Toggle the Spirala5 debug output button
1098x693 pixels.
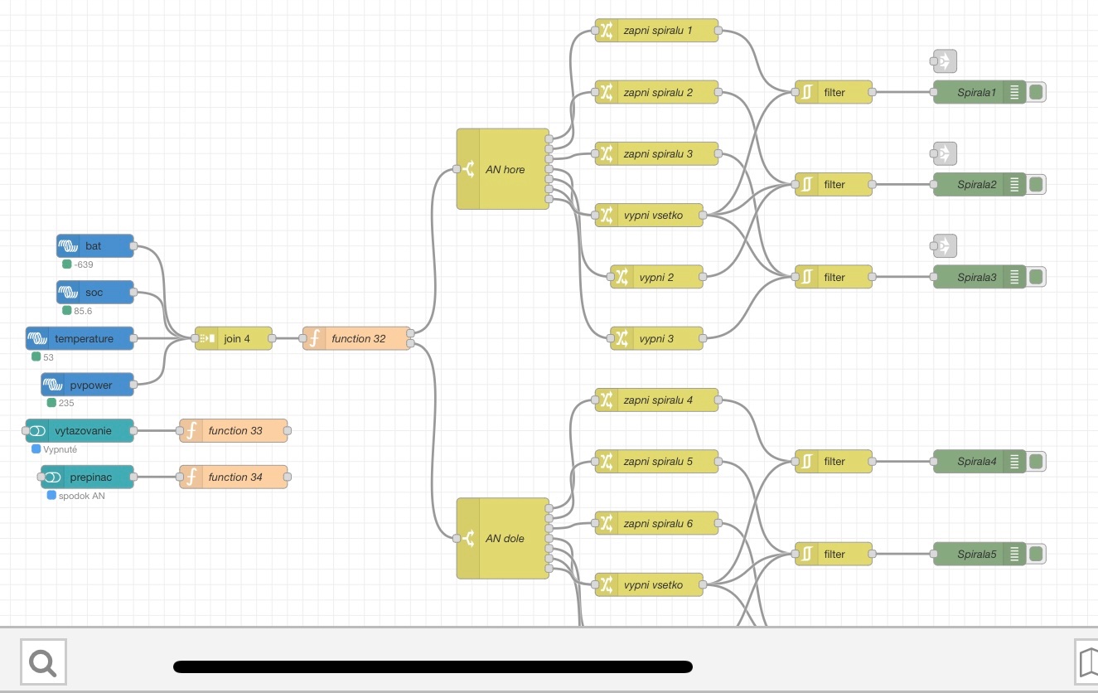pyautogui.click(x=1036, y=554)
